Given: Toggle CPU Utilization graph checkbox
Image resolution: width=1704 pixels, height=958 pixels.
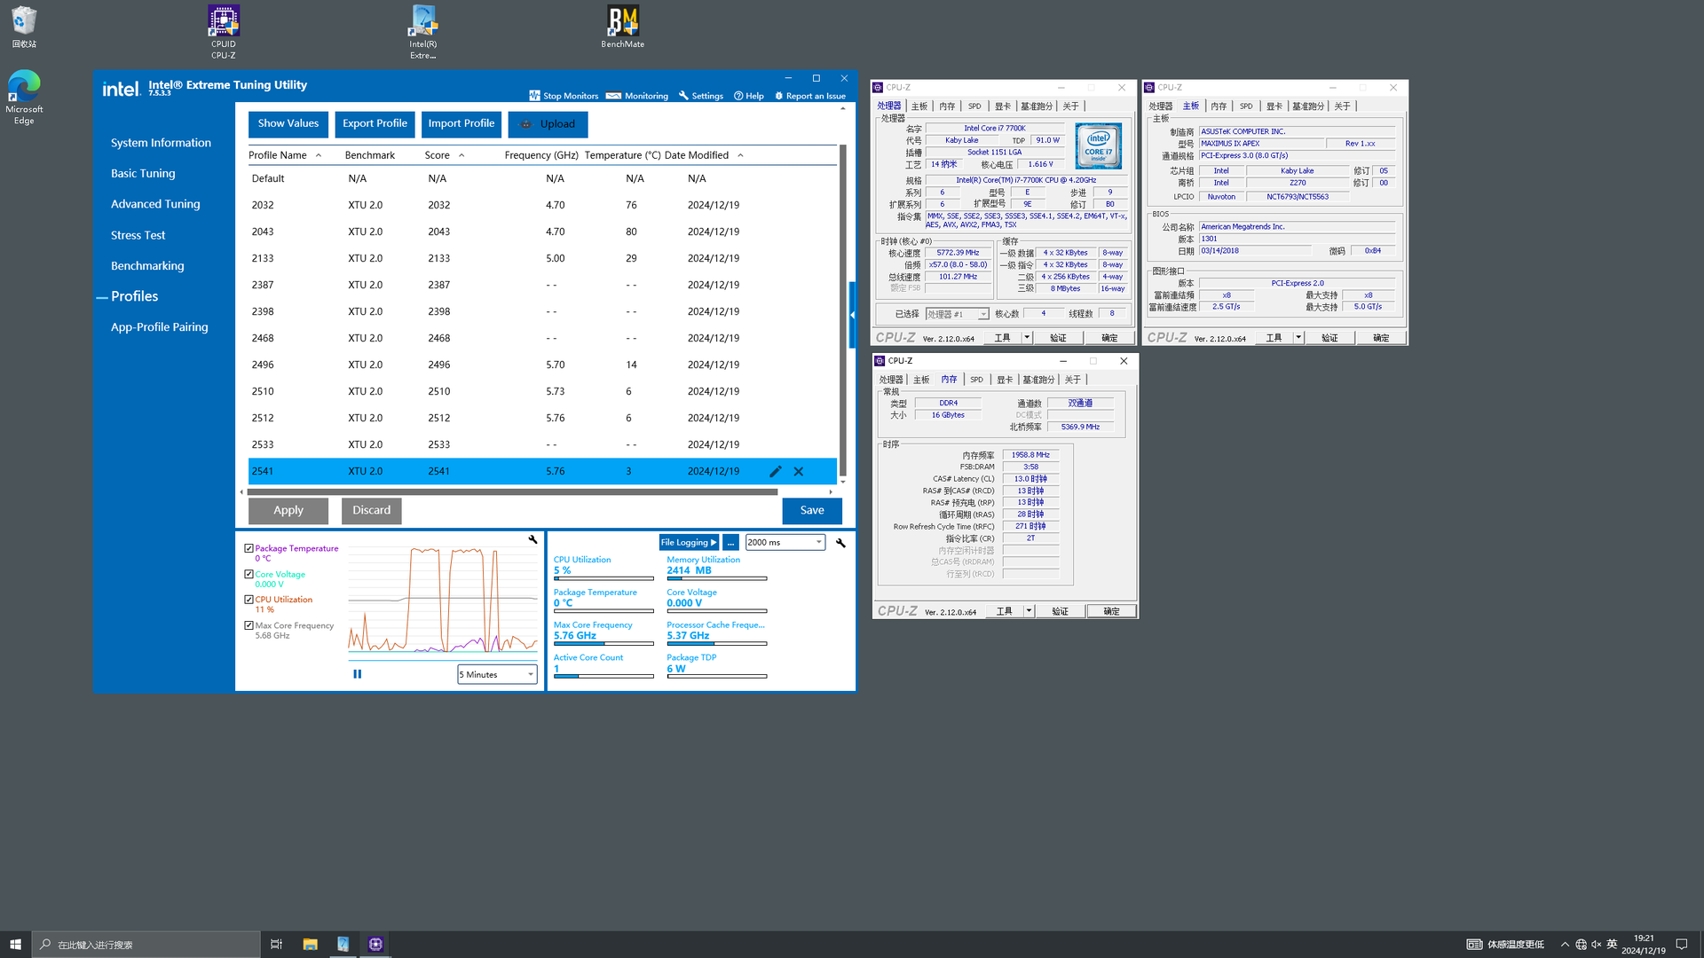Looking at the screenshot, I should pyautogui.click(x=249, y=600).
